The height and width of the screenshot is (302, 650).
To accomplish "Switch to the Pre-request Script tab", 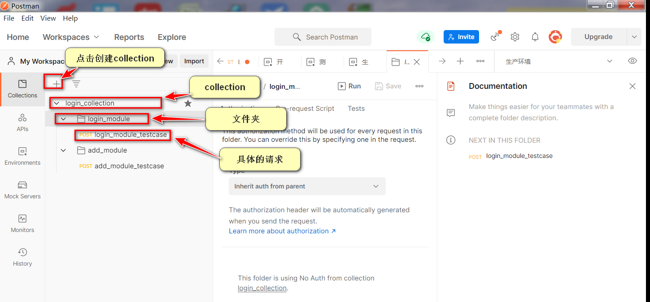I will (305, 109).
